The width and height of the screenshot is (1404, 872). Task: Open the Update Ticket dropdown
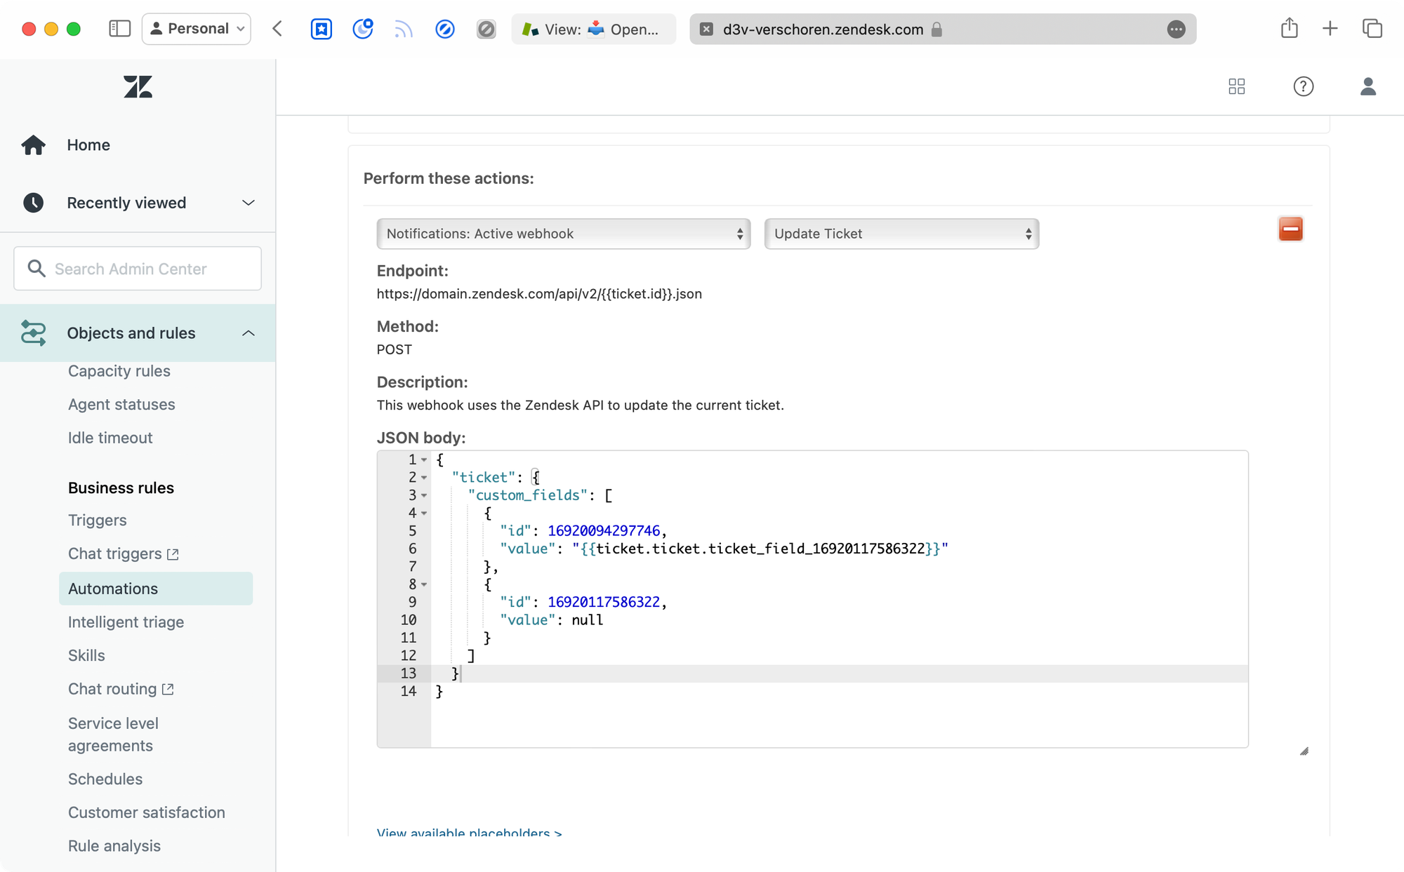(x=901, y=234)
